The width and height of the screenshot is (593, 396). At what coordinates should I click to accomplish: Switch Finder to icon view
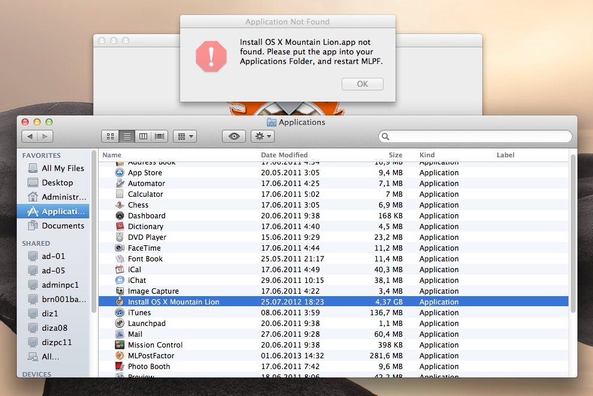(111, 136)
